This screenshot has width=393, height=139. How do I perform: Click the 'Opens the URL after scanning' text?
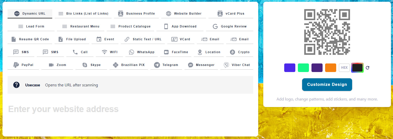71,85
